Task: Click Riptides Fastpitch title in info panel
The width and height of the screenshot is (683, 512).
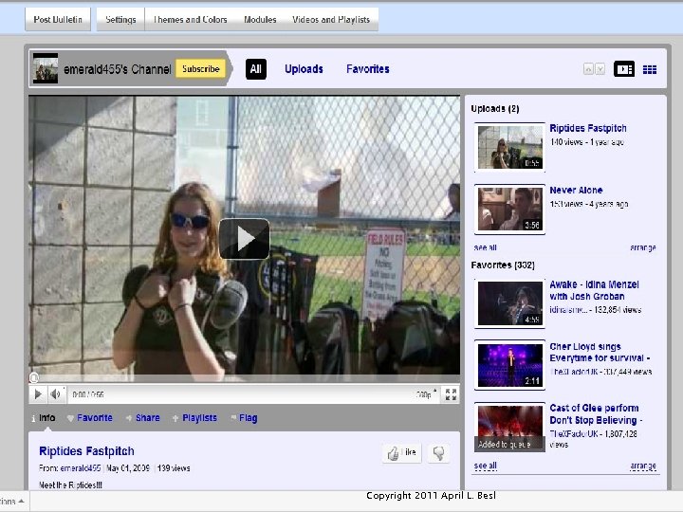Action: pyautogui.click(x=86, y=451)
